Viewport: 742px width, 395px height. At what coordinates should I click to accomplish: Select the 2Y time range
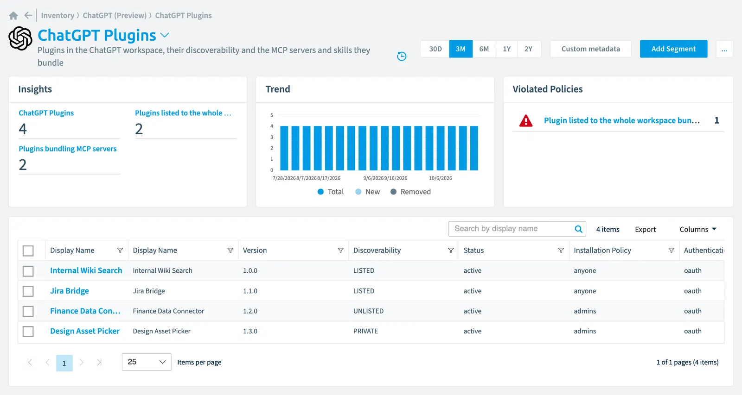(x=529, y=49)
